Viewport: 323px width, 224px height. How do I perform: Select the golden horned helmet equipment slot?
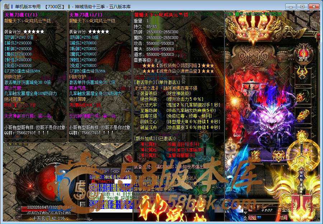click(302, 73)
